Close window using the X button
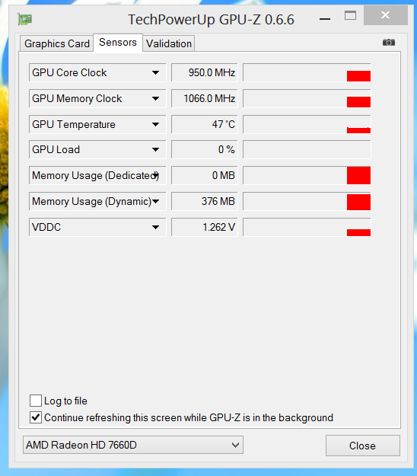Screen dimensions: 417x476 pos(386,15)
